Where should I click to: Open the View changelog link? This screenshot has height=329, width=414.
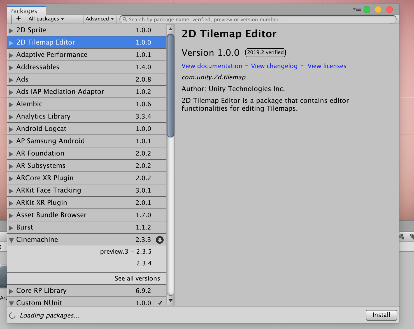pos(274,66)
